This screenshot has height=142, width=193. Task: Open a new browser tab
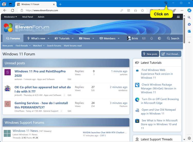point(60,4)
